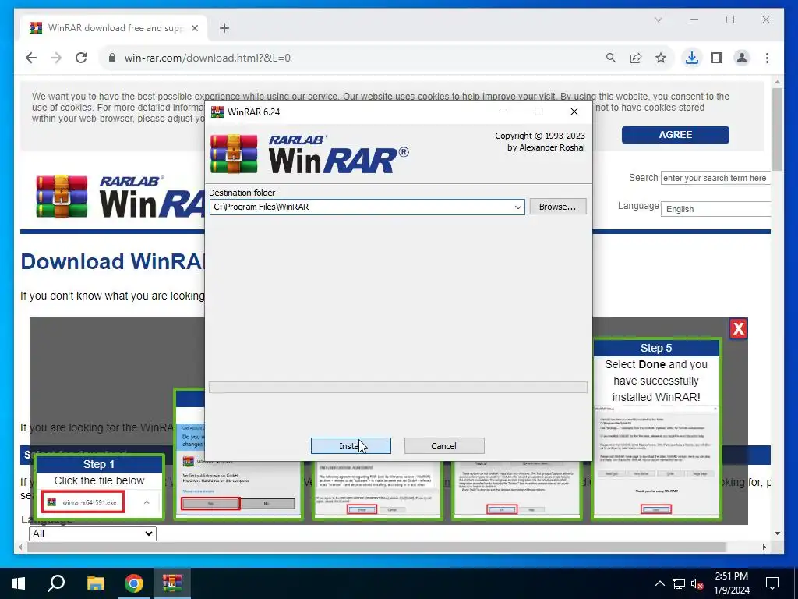Open network status tray icon
The height and width of the screenshot is (599, 798).
point(679,583)
